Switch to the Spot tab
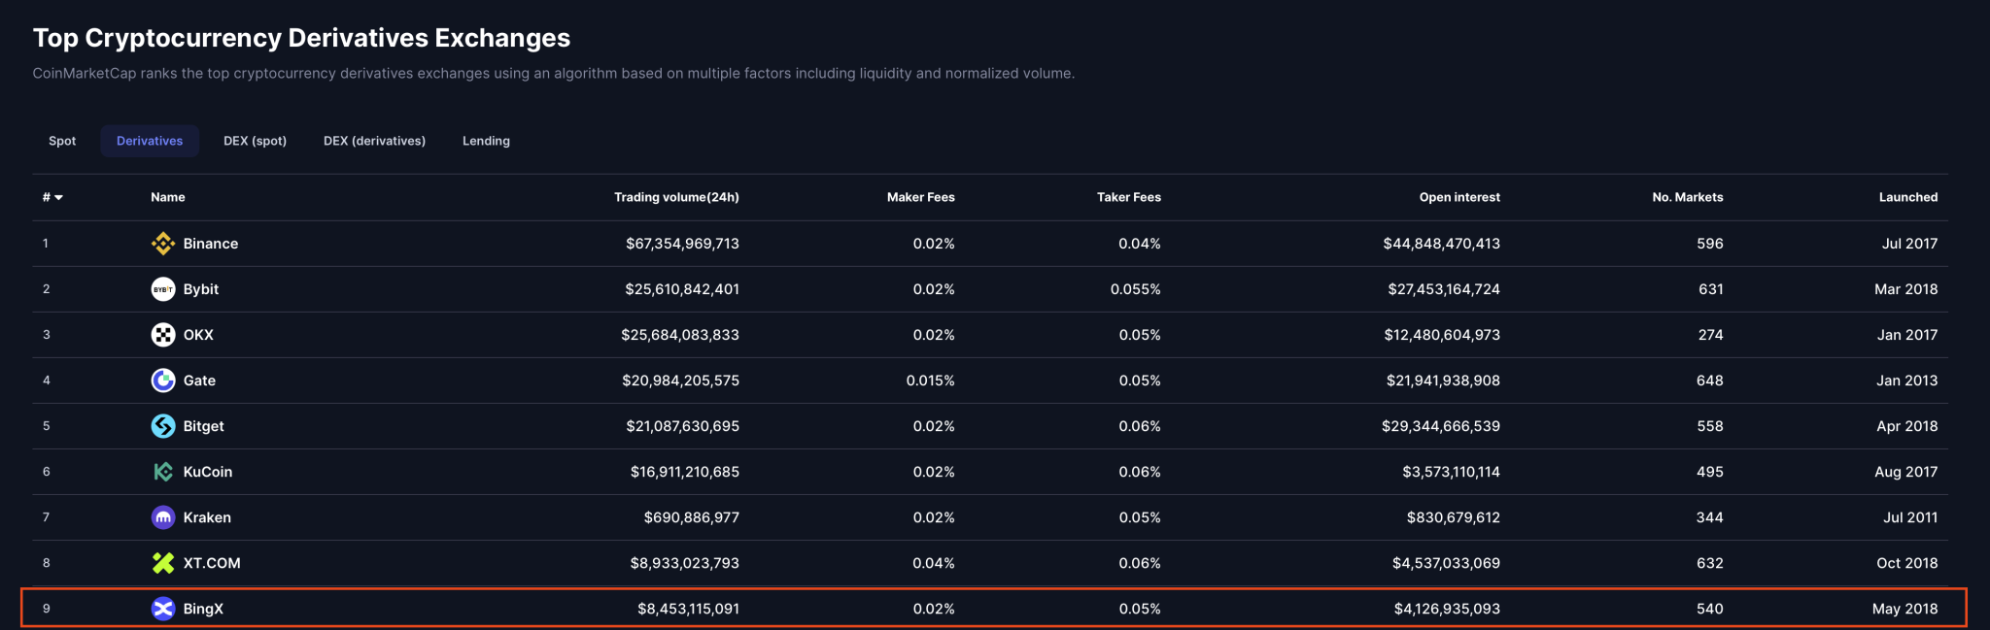 point(62,141)
